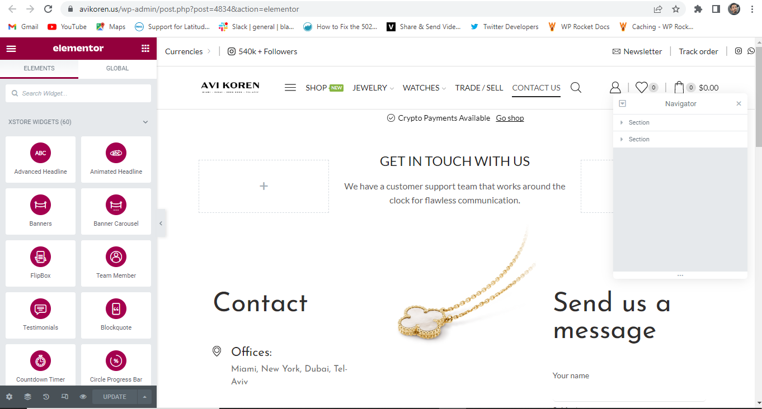The height and width of the screenshot is (409, 762).
Task: Click the Update button
Action: (x=115, y=397)
